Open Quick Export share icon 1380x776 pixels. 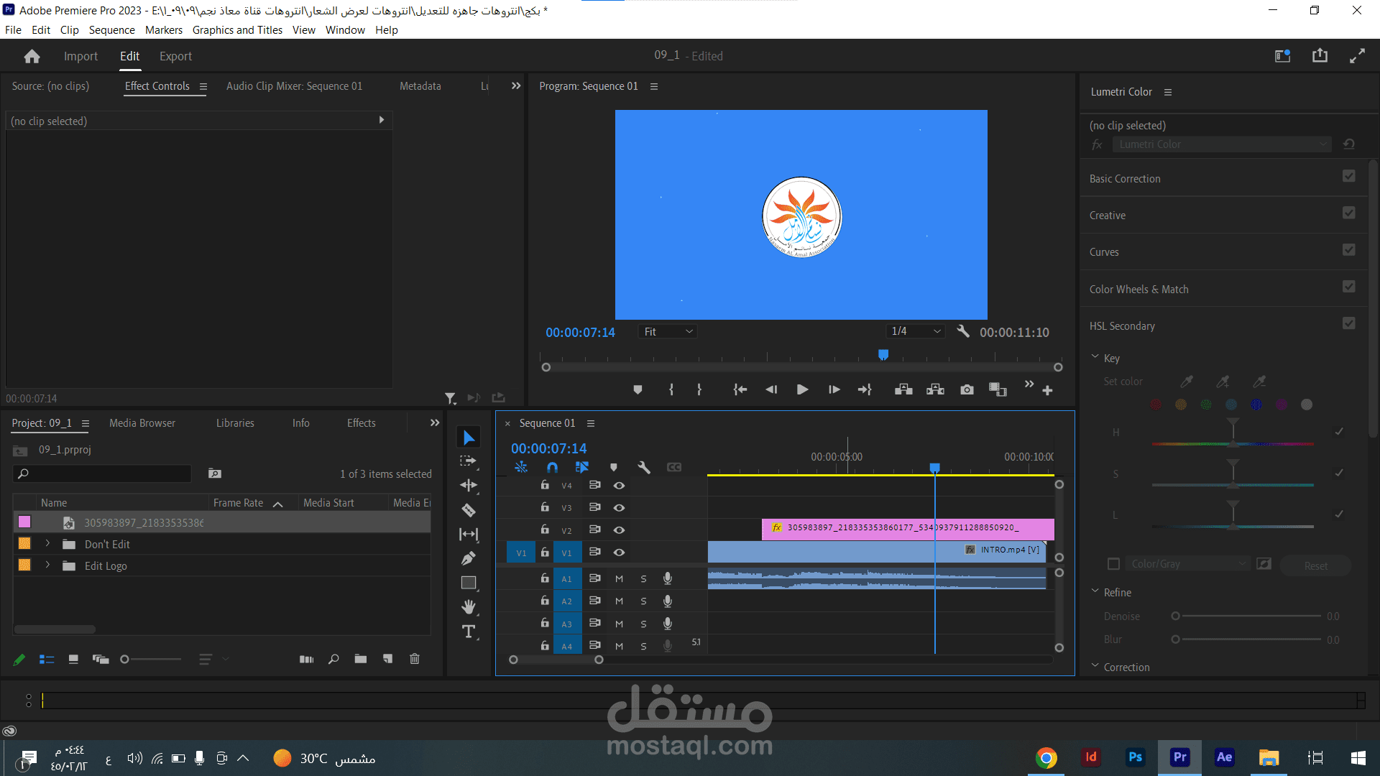(x=1320, y=56)
